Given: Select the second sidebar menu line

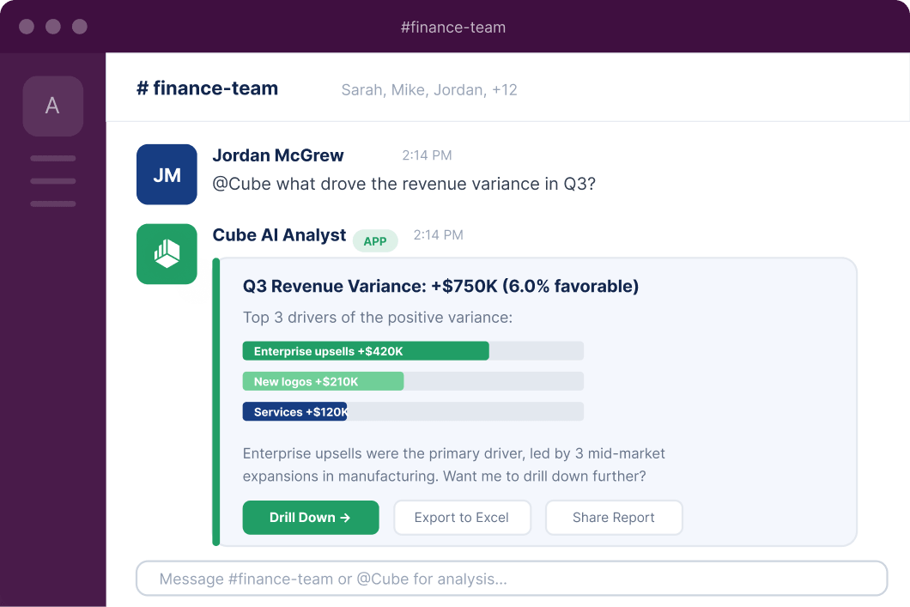Looking at the screenshot, I should click(x=53, y=181).
